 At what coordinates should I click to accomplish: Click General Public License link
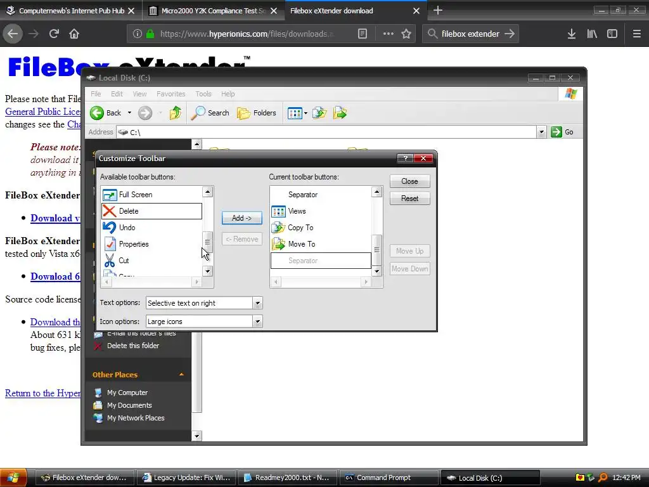pos(42,112)
